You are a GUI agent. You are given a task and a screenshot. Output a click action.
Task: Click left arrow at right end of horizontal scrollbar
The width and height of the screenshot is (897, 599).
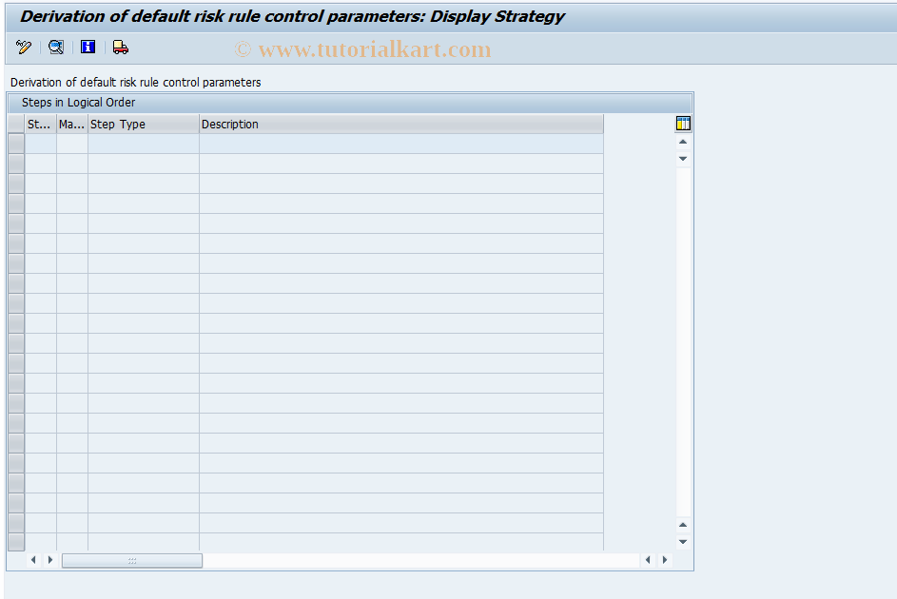(x=648, y=560)
